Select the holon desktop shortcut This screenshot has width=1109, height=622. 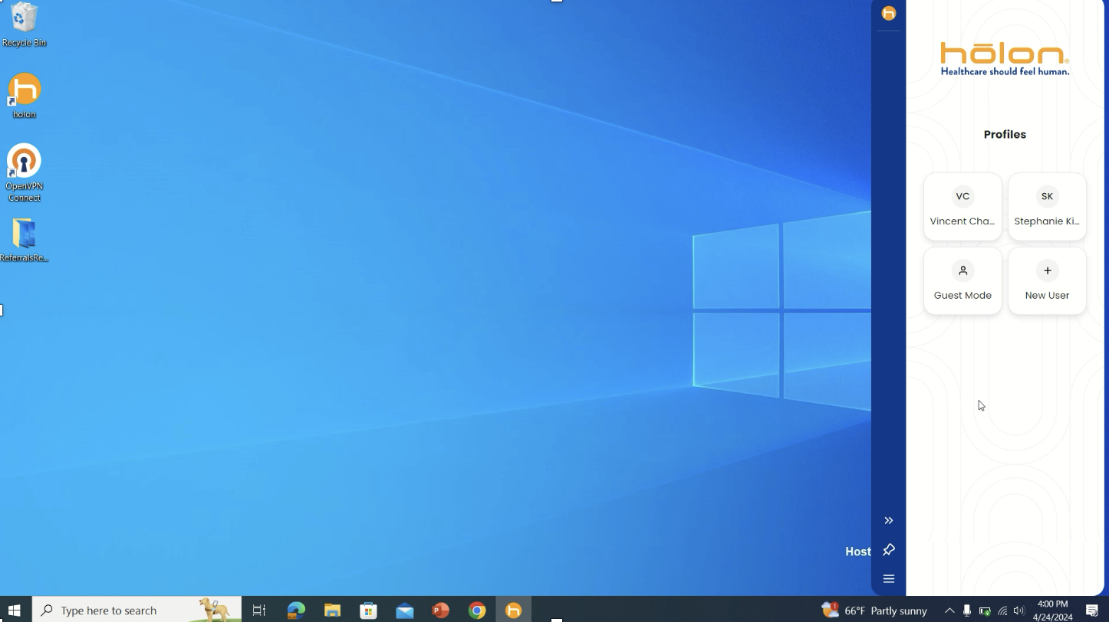coord(24,97)
